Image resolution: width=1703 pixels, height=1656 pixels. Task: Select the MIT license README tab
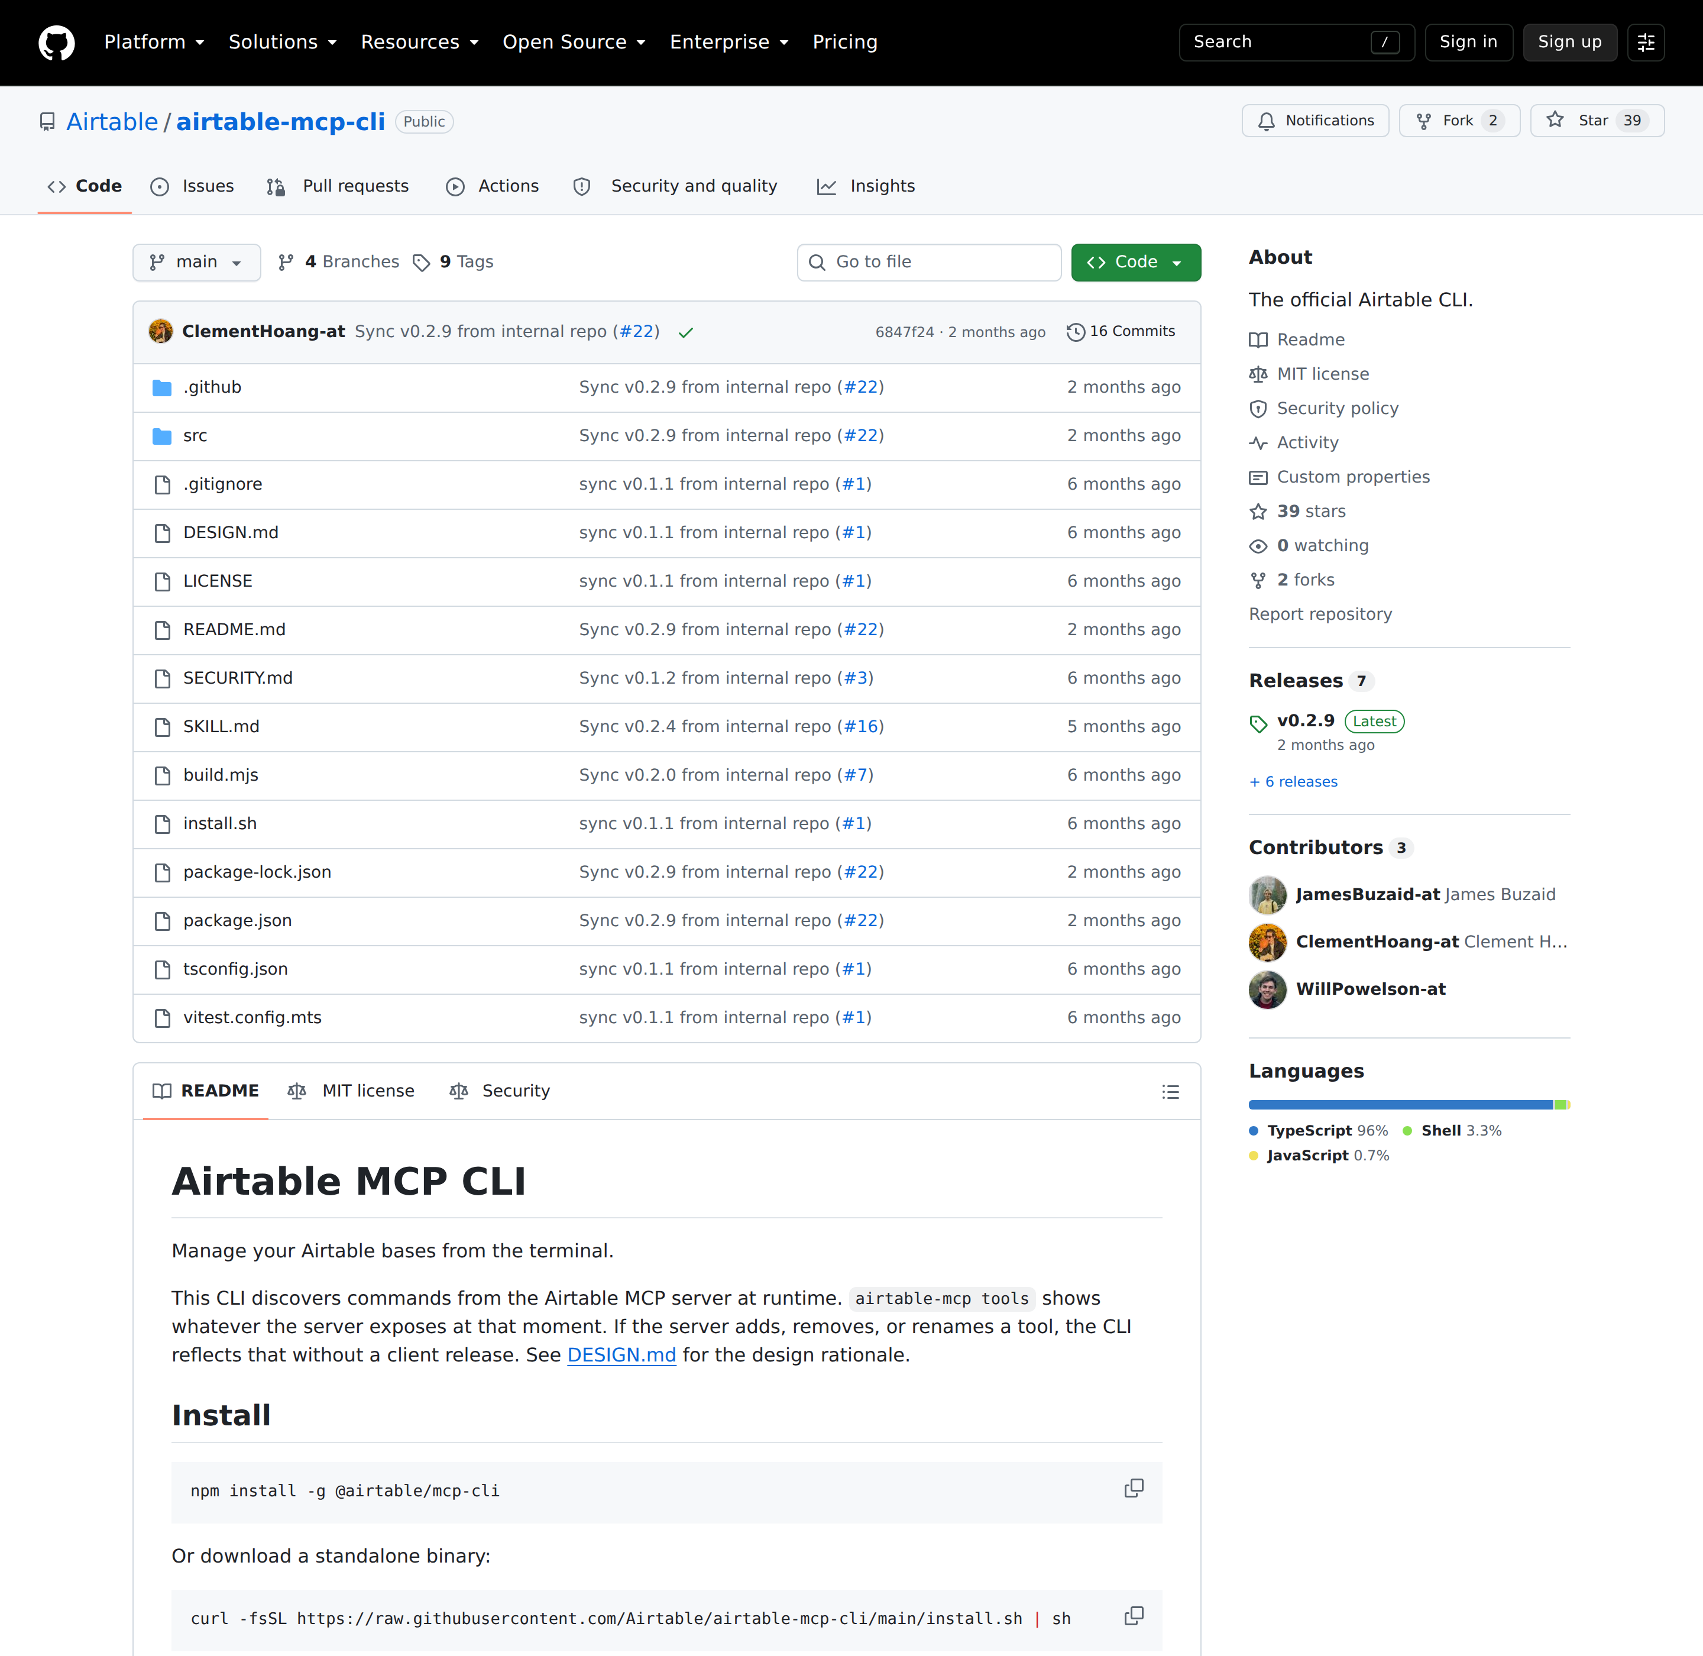tap(351, 1092)
